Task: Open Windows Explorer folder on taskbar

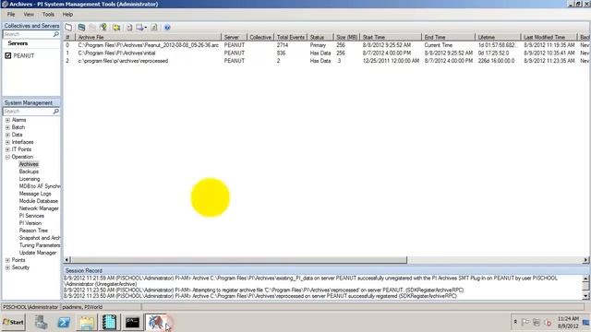Action: (x=87, y=323)
